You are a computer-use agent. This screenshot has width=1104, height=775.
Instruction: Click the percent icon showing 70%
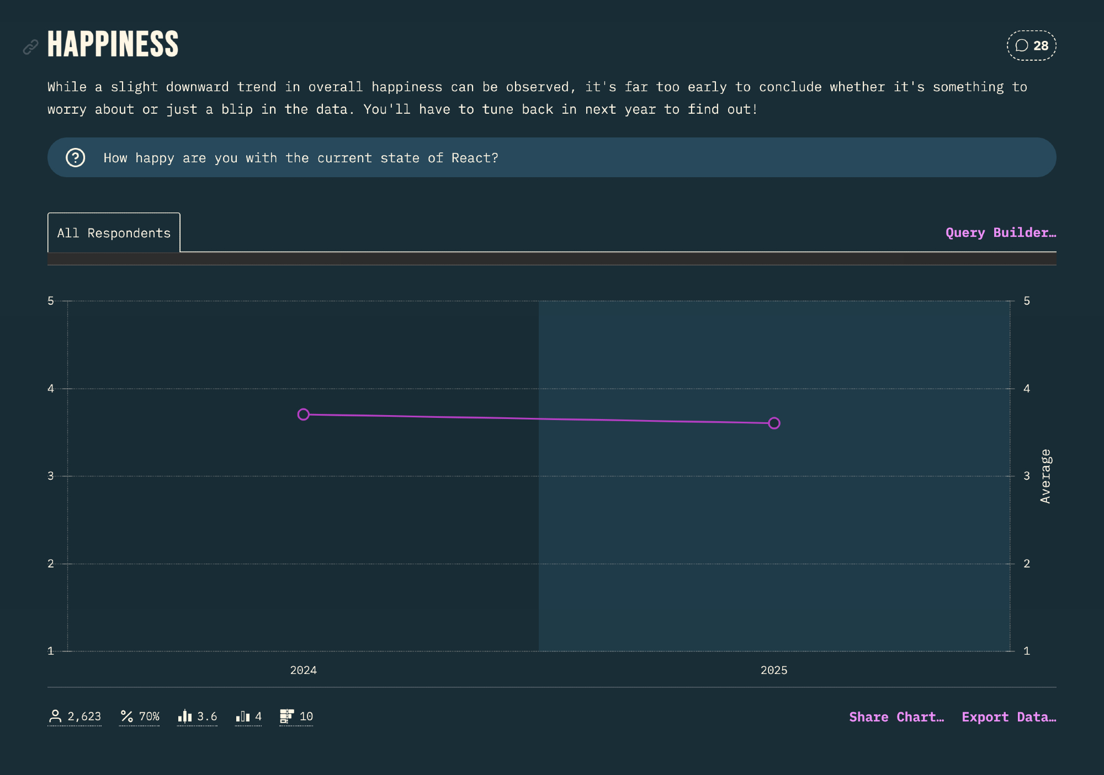pyautogui.click(x=127, y=716)
